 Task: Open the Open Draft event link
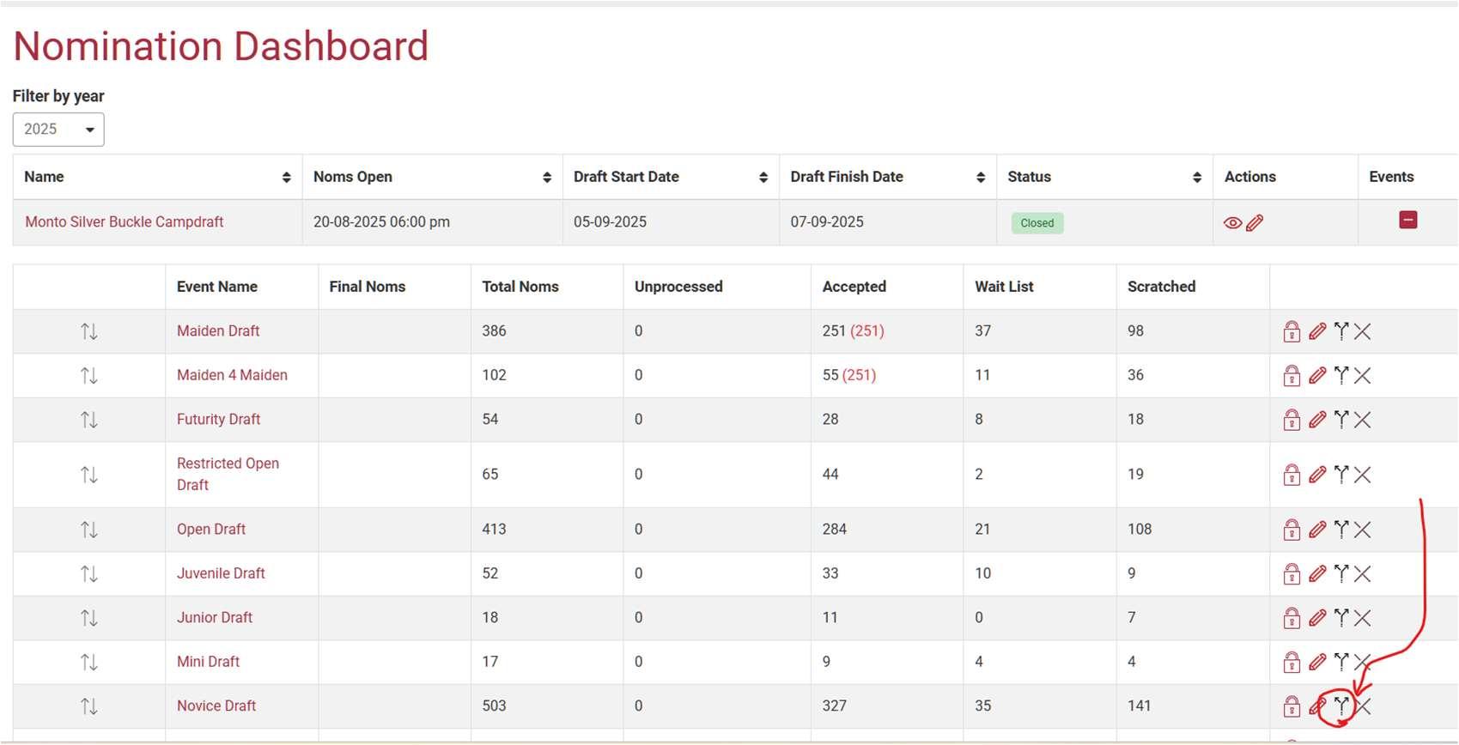point(211,530)
